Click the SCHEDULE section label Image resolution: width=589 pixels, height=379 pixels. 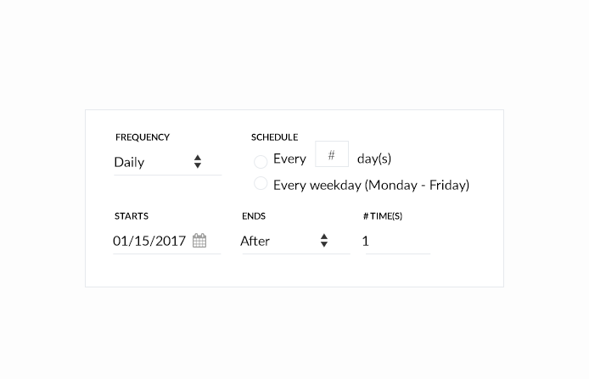tap(274, 137)
